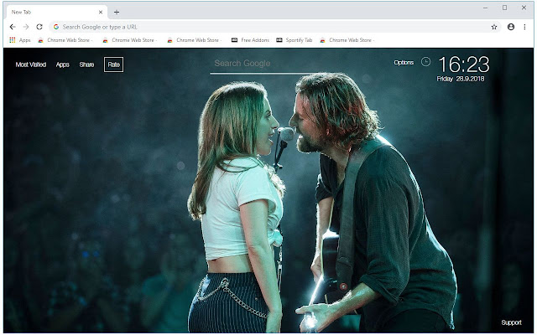This screenshot has height=335, width=537.
Task: Click the Rate button
Action: point(114,64)
